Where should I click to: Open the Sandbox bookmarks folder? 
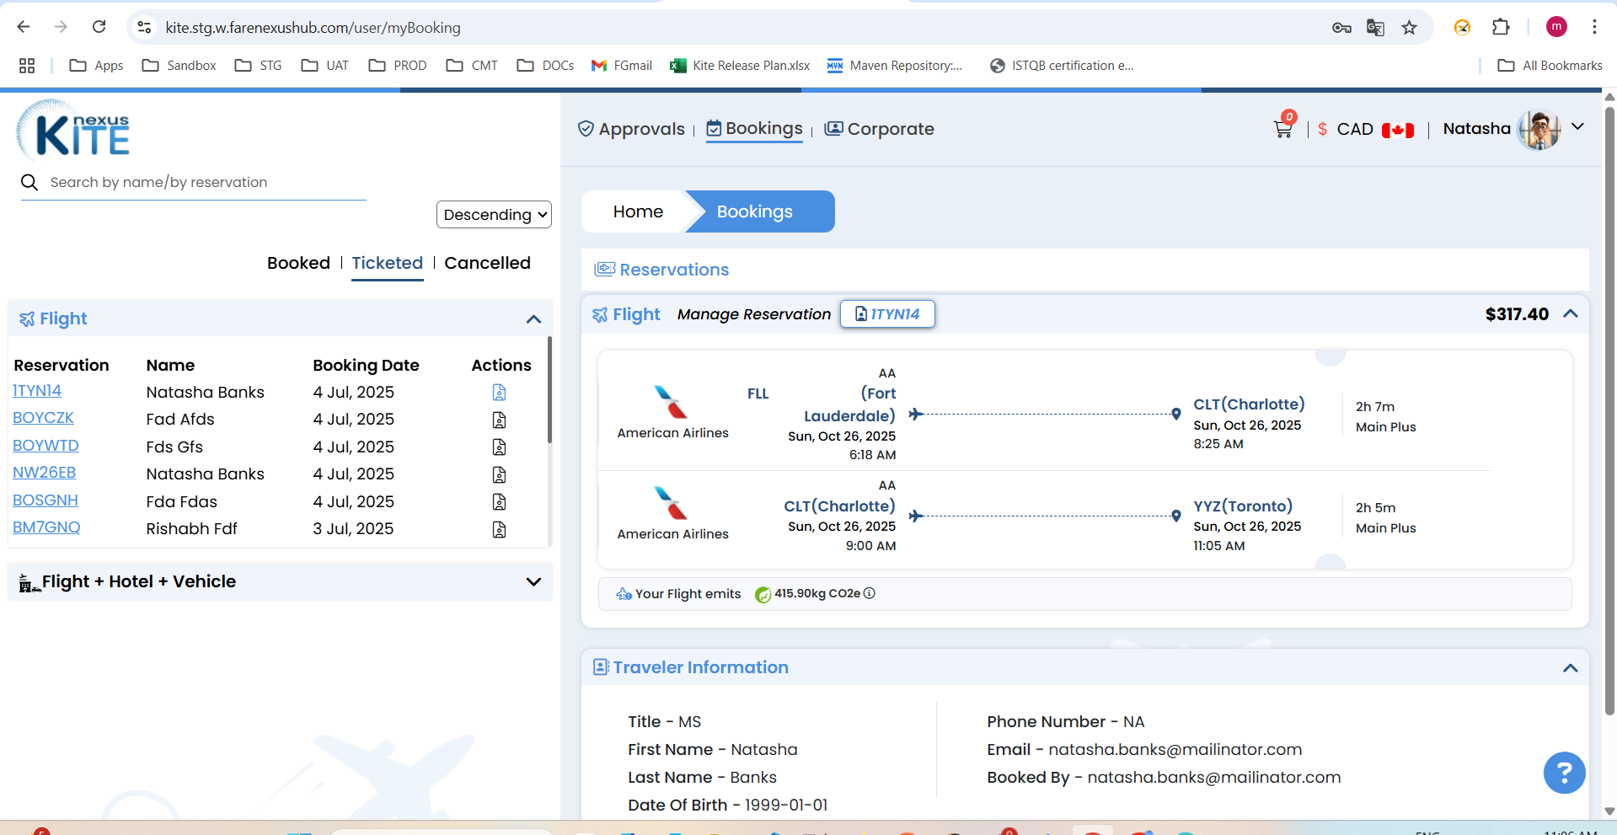point(179,66)
